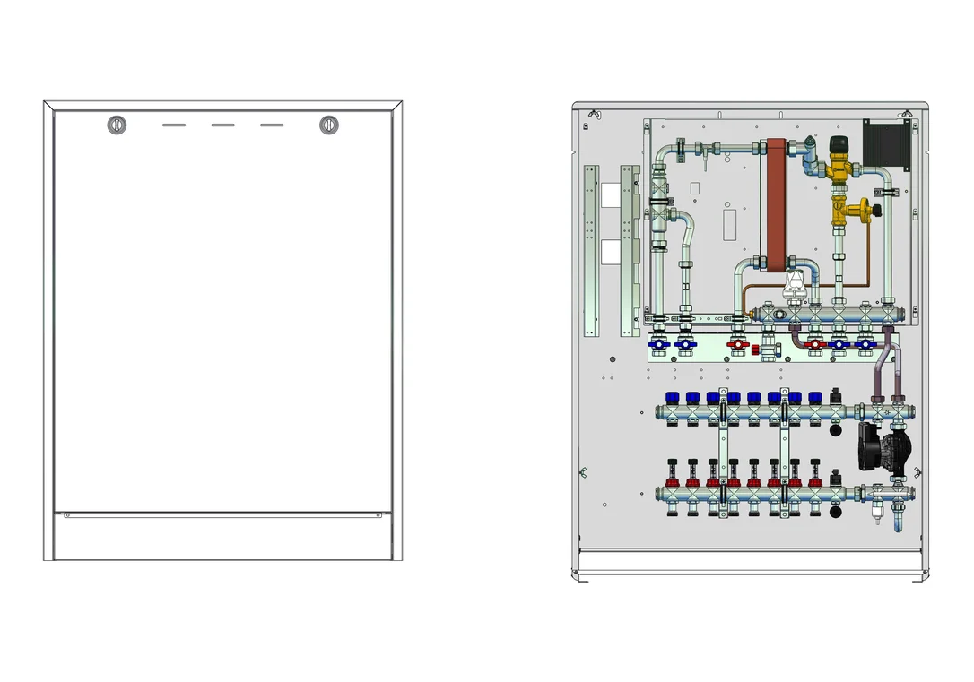Click the red ball valve handle center
This screenshot has width=974, height=682.
(x=737, y=344)
